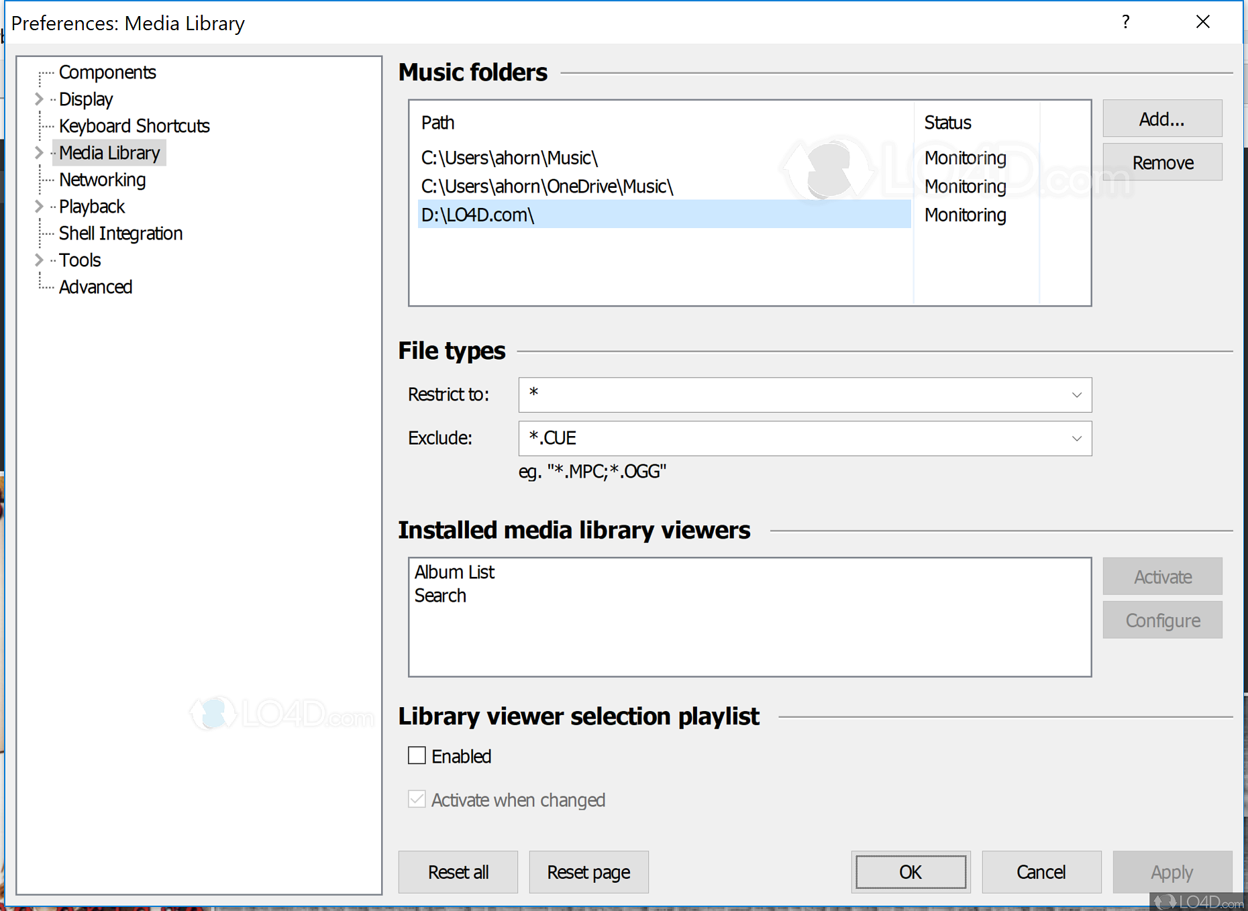The height and width of the screenshot is (911, 1248).
Task: Remove the selected music folder
Action: [1162, 162]
